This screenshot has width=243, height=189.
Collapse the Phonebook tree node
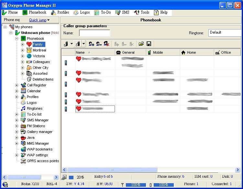coord(17,39)
